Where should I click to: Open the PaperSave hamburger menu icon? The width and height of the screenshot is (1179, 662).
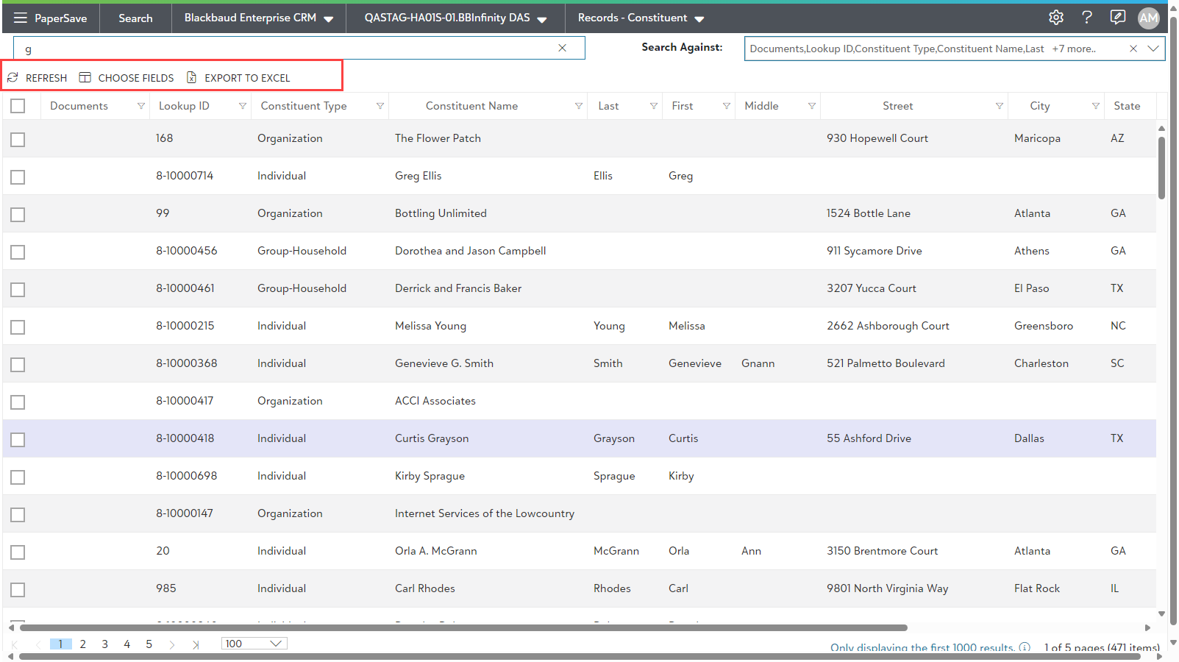21,18
